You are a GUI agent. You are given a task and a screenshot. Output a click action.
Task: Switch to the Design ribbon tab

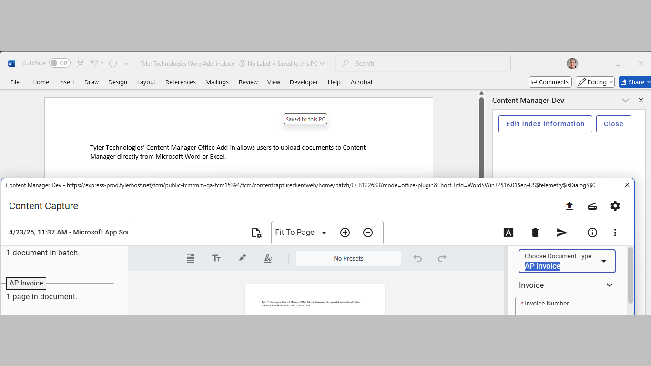point(118,82)
